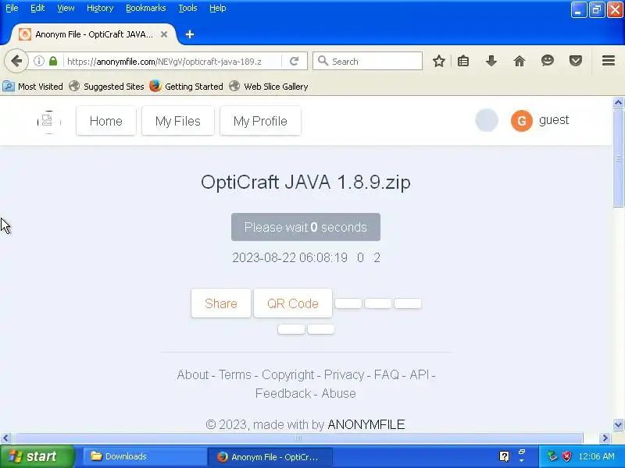Click the orange guest avatar
The image size is (625, 468).
(x=521, y=121)
